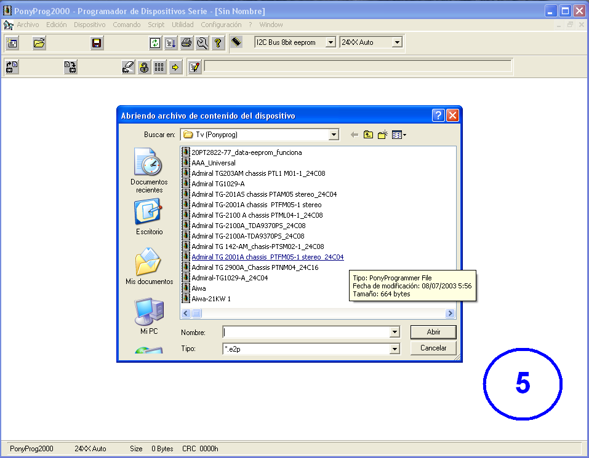Select Mi PC in the places bar

[x=149, y=316]
